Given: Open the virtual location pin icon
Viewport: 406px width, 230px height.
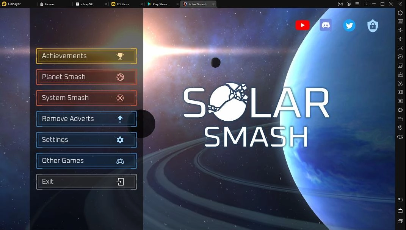Looking at the screenshot, I should tap(400, 127).
